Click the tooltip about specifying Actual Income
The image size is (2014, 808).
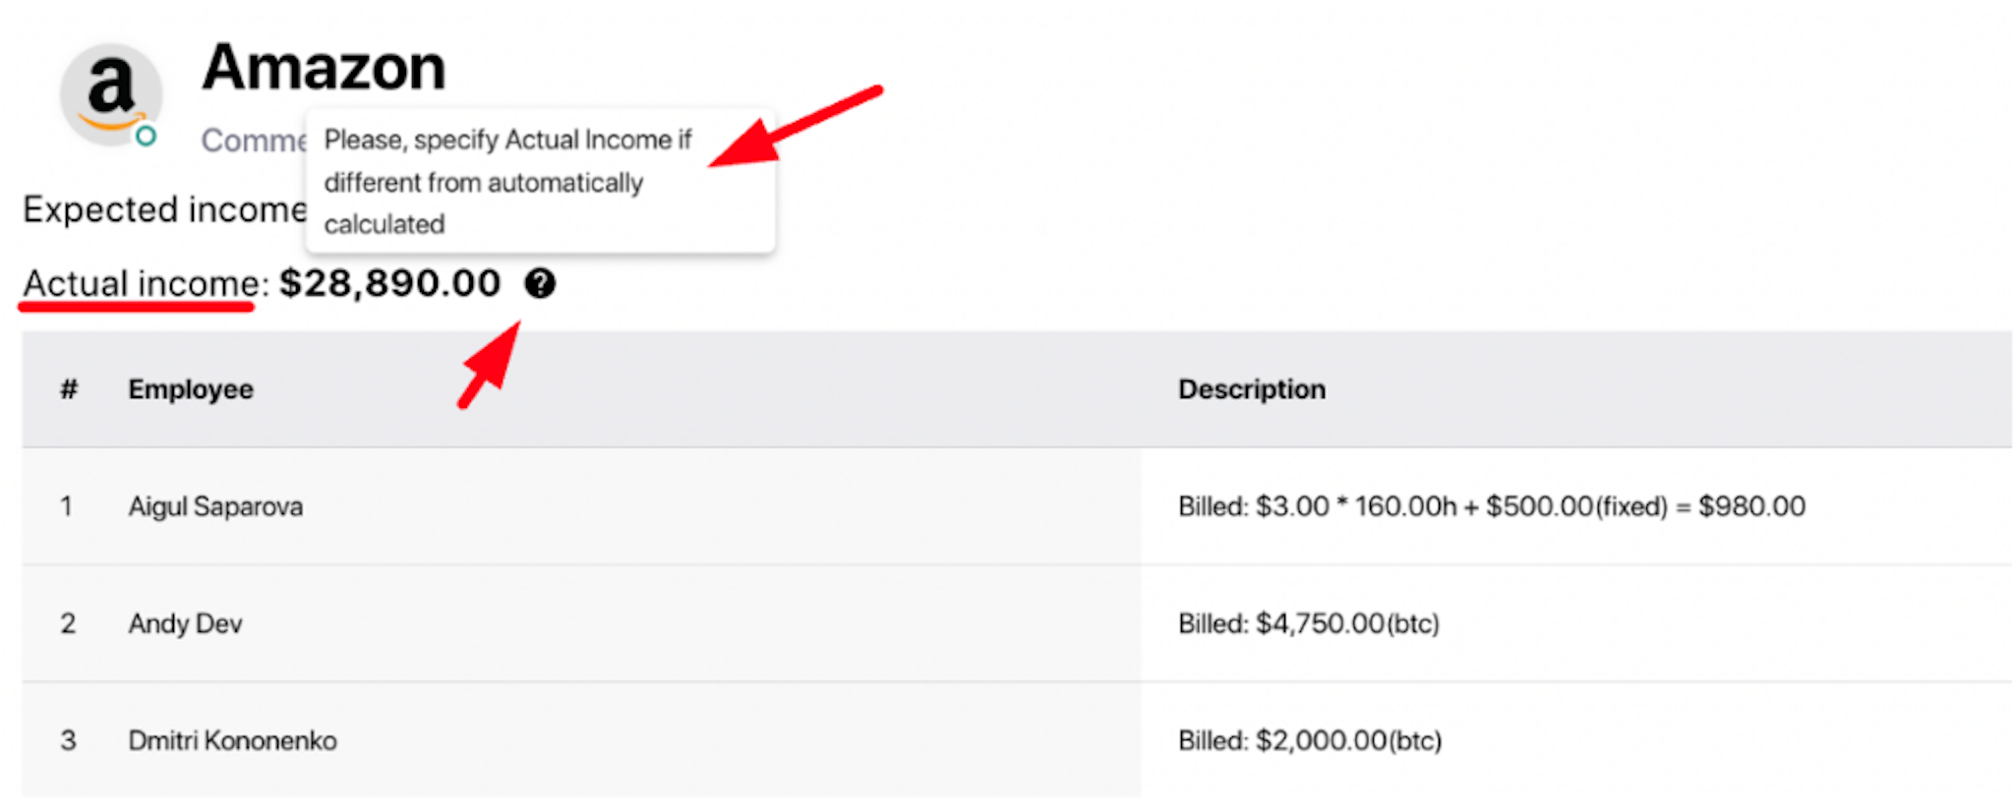[540, 181]
